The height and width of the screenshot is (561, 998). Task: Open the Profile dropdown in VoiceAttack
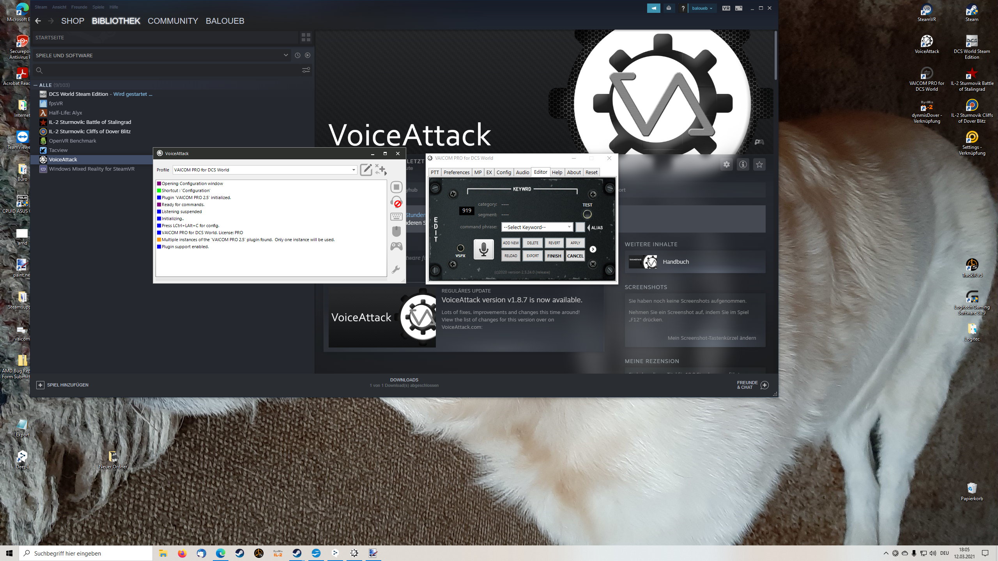[x=265, y=170]
